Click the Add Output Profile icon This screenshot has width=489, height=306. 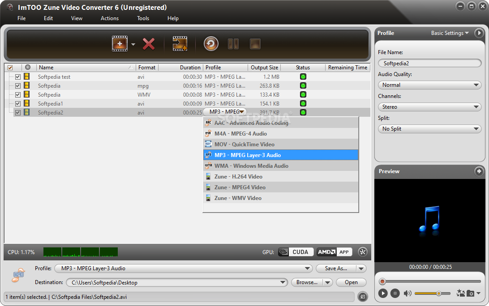point(180,44)
